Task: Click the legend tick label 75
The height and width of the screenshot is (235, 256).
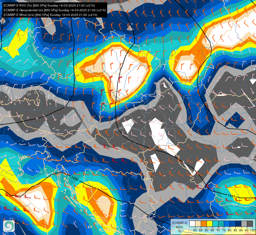Action: point(224,230)
